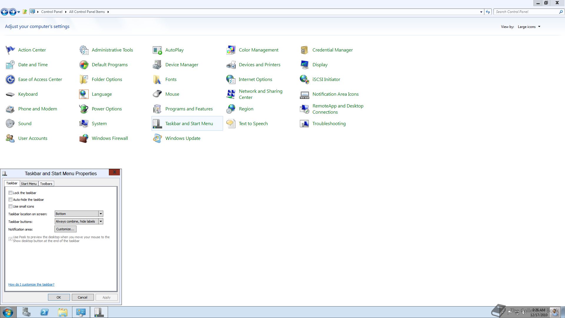The height and width of the screenshot is (318, 565).
Task: Open PowerShell from the taskbar
Action: pos(44,312)
